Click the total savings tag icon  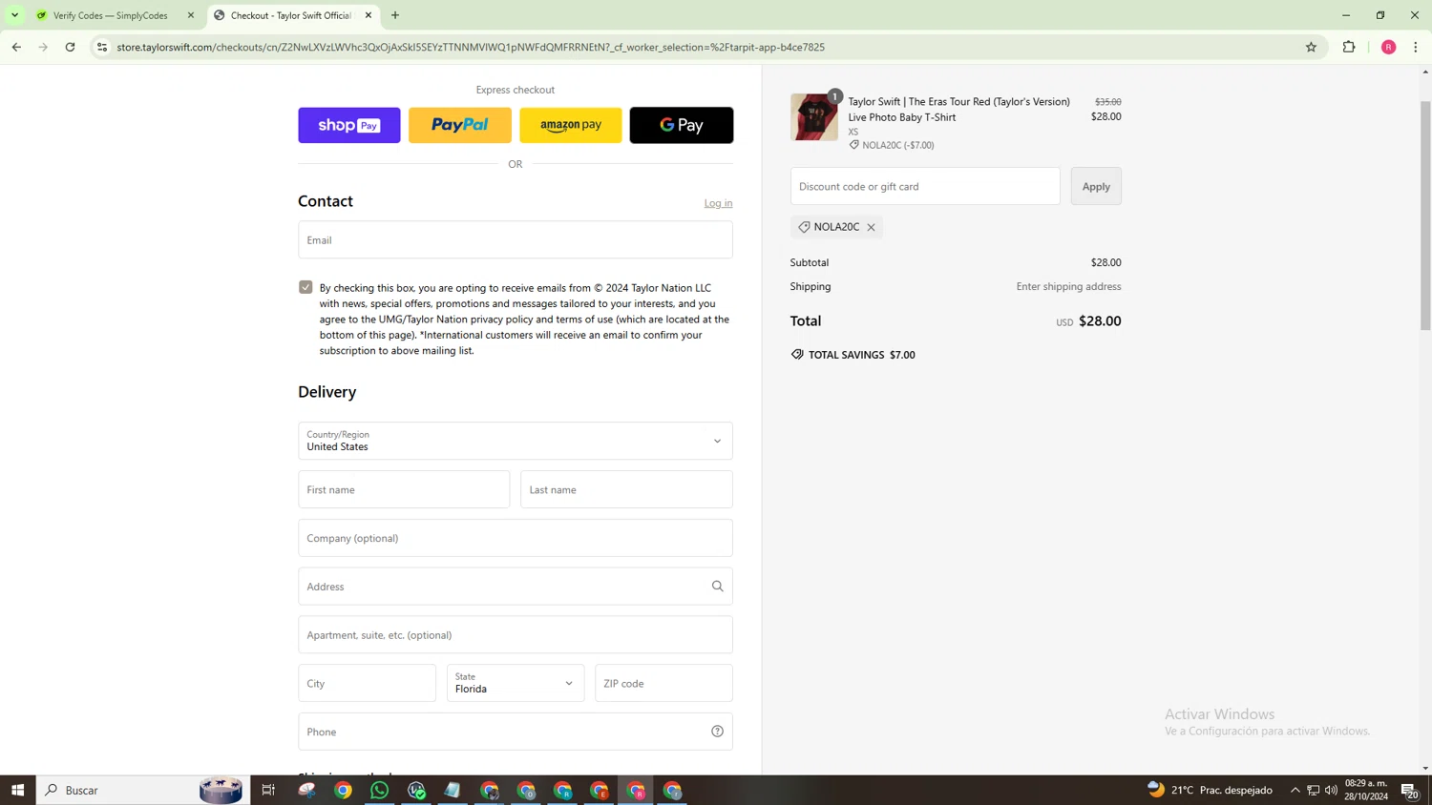pyautogui.click(x=797, y=355)
